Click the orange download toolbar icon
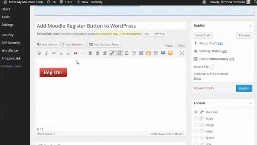 click(x=170, y=53)
